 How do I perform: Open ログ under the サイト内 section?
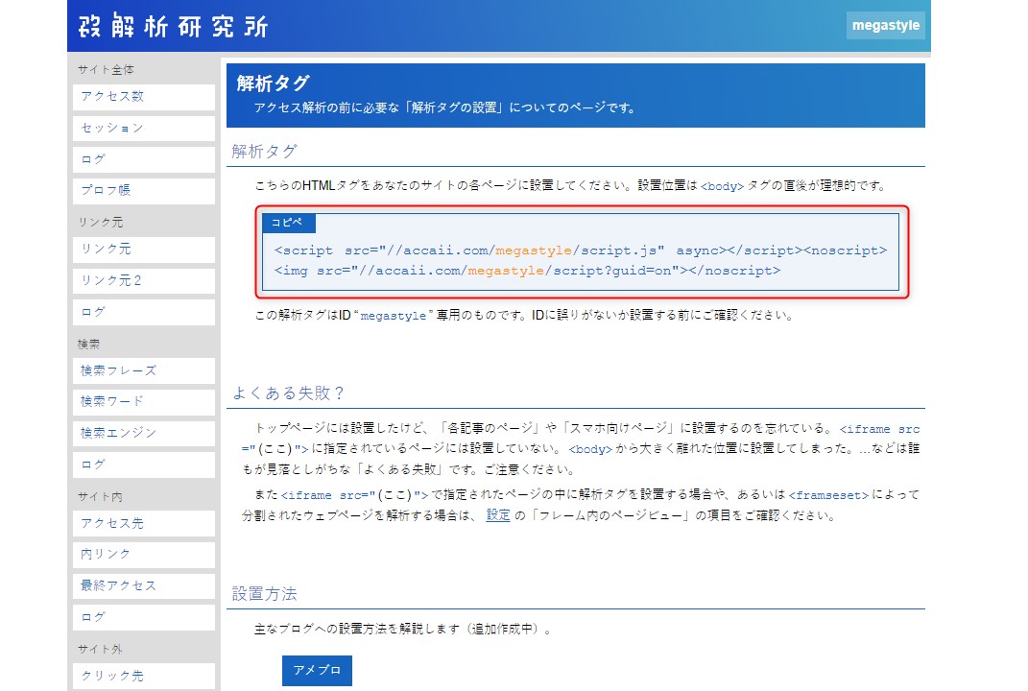(144, 617)
